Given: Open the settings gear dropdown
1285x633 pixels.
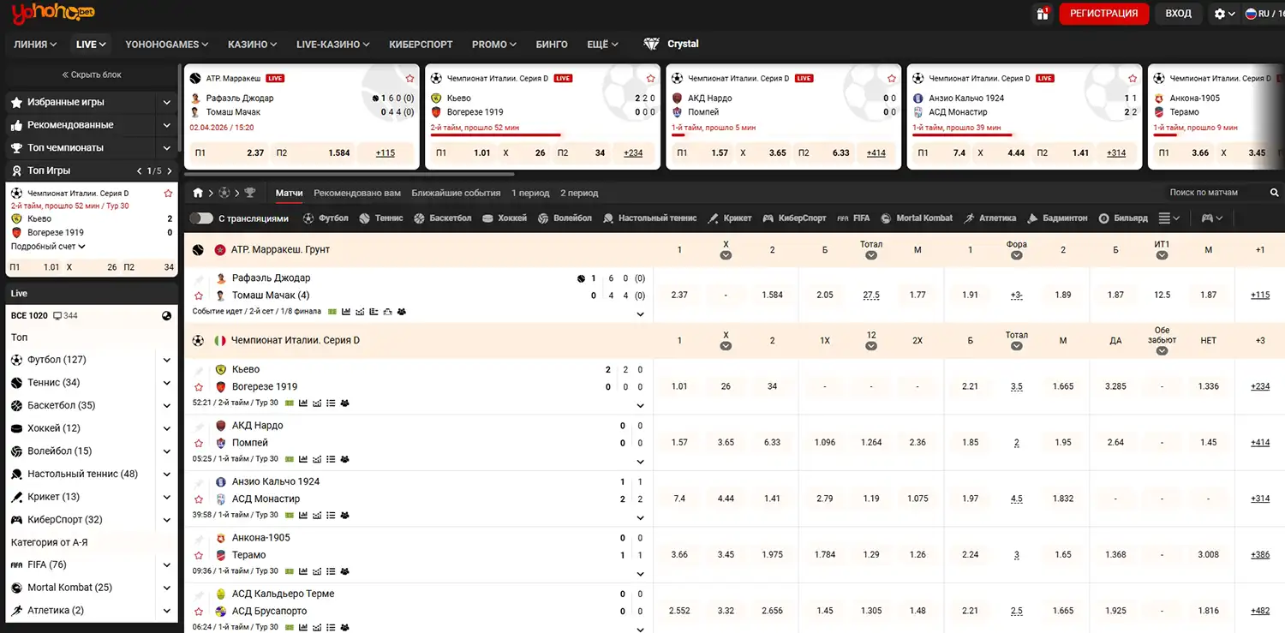Looking at the screenshot, I should pyautogui.click(x=1224, y=14).
